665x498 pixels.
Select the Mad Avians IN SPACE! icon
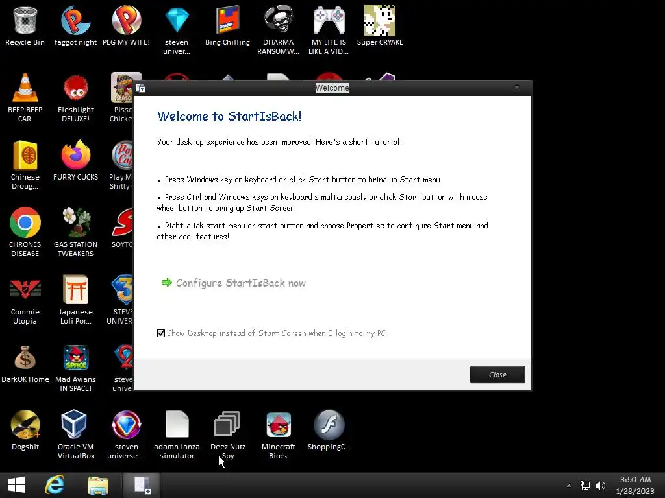click(x=75, y=368)
